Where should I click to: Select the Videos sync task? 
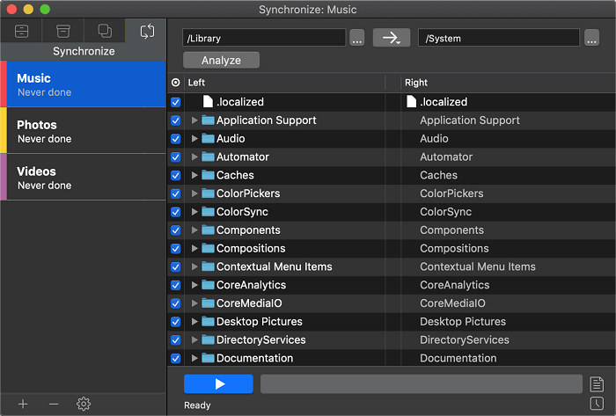(83, 178)
